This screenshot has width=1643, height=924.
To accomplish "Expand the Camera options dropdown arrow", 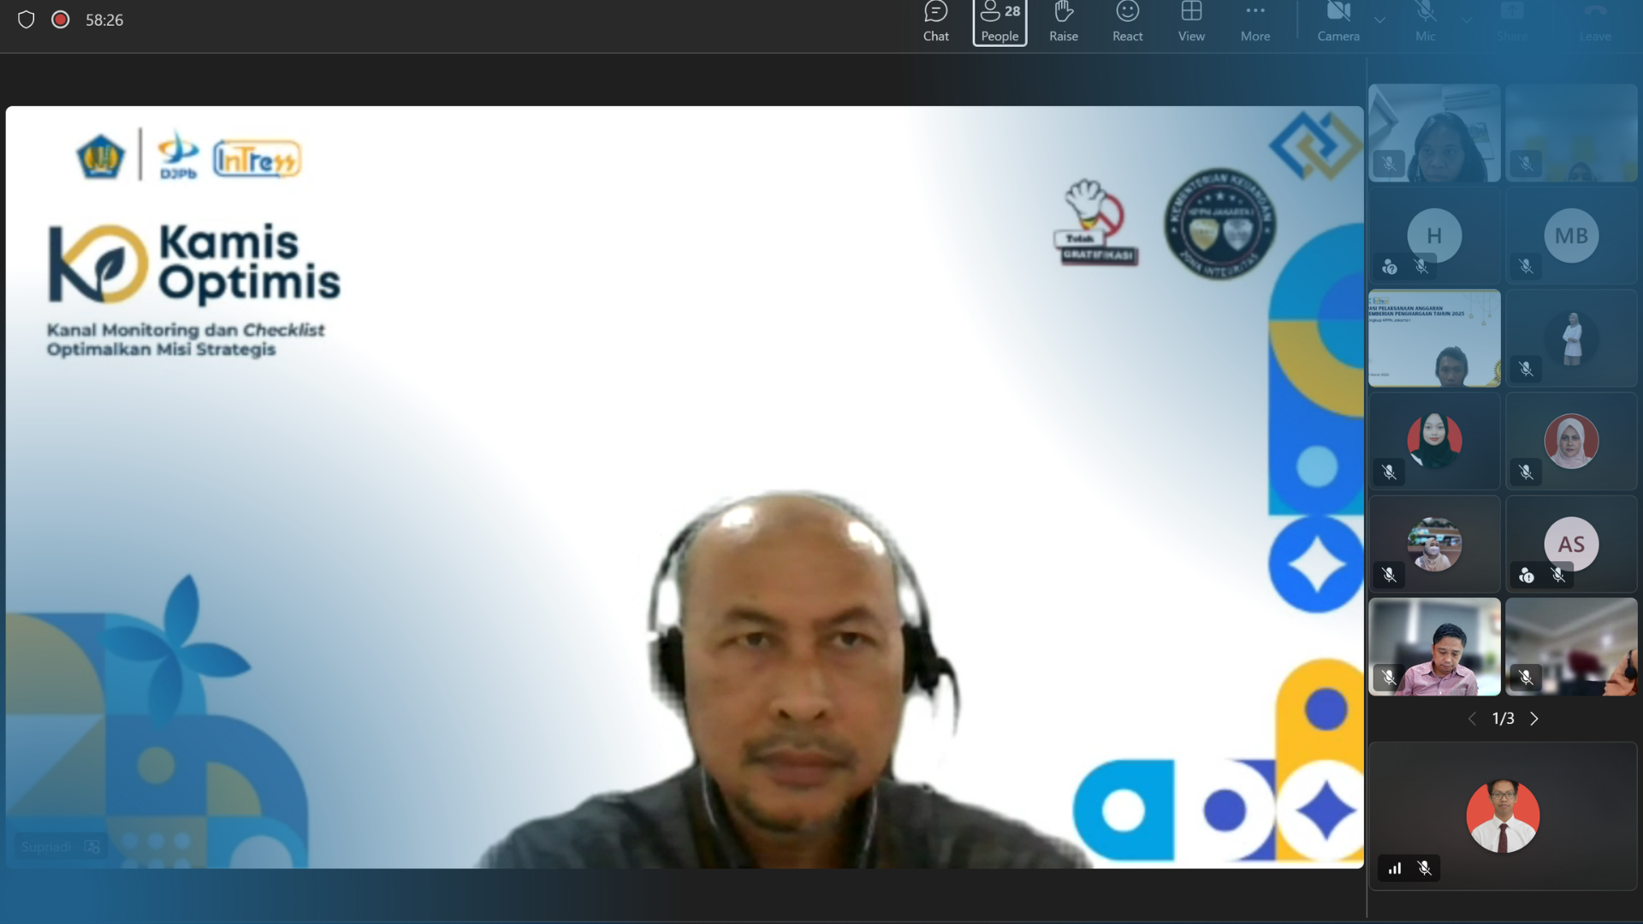I will (x=1379, y=20).
